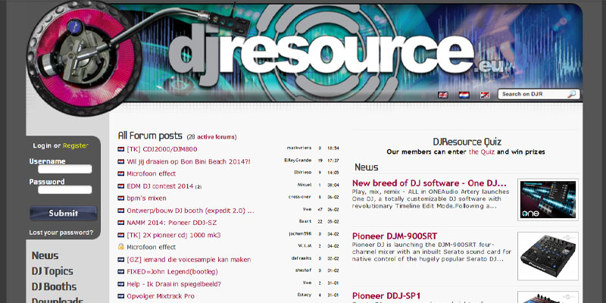
Task: Click the magnifier icon in the search box
Action: (572, 94)
